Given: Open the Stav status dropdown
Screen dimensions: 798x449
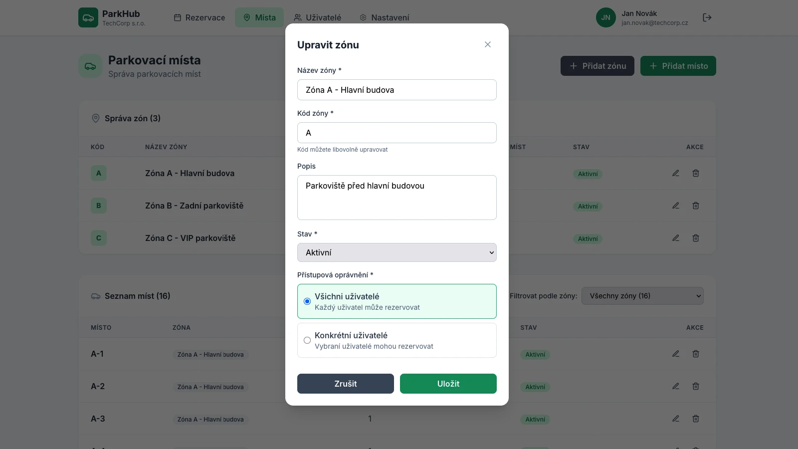Looking at the screenshot, I should coord(397,252).
